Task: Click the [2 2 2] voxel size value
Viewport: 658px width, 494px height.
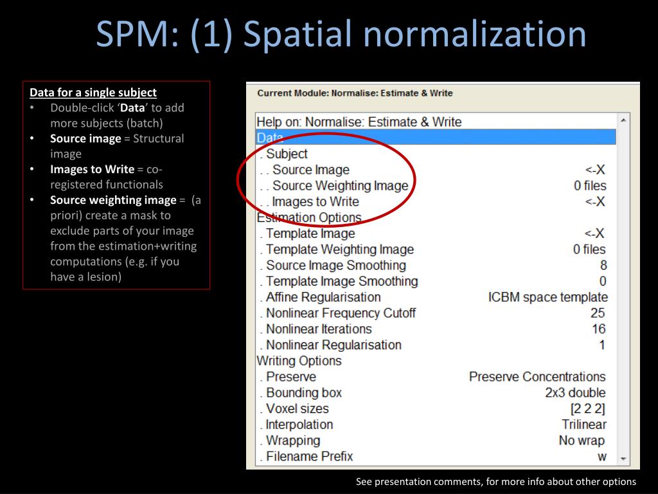Action: pos(587,408)
